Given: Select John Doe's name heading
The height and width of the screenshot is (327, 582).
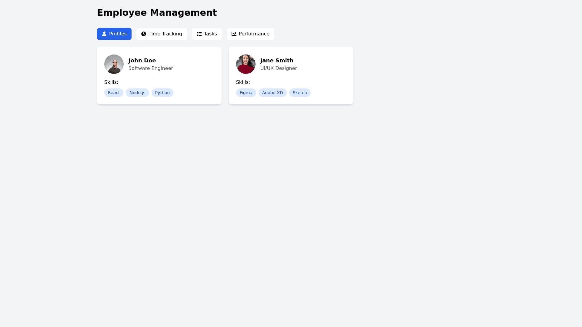Looking at the screenshot, I should (142, 61).
